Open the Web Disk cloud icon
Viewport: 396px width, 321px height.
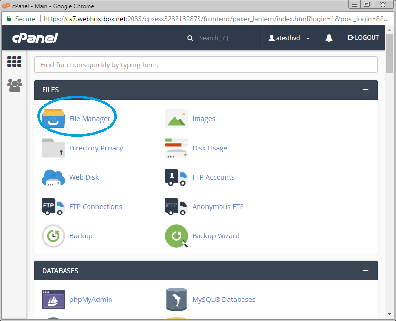pyautogui.click(x=53, y=177)
